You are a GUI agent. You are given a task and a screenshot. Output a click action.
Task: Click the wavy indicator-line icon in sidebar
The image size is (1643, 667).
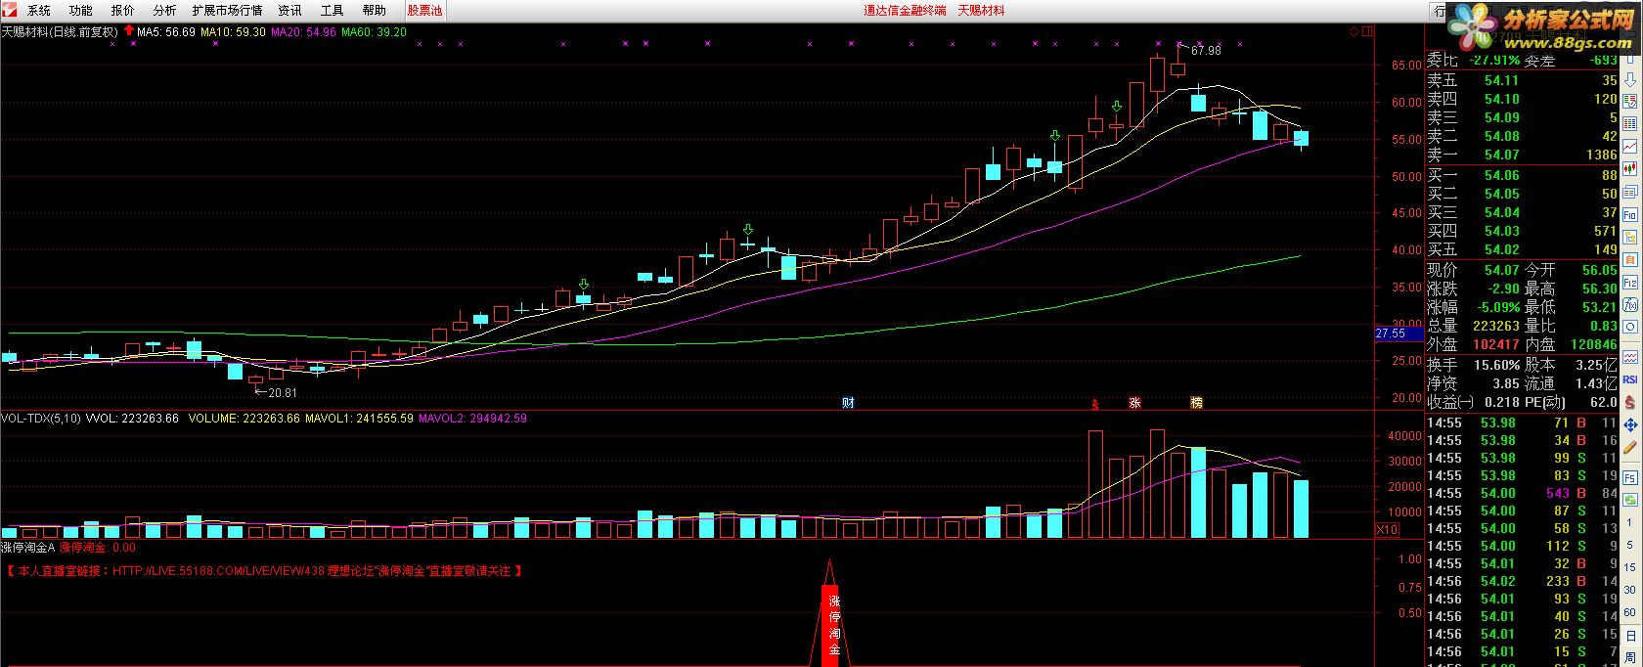[x=1630, y=357]
